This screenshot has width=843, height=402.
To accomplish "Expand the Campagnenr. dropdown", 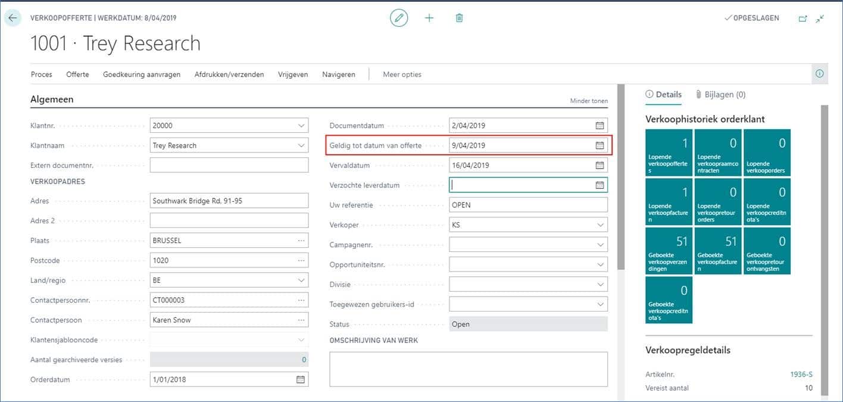I will tap(600, 245).
